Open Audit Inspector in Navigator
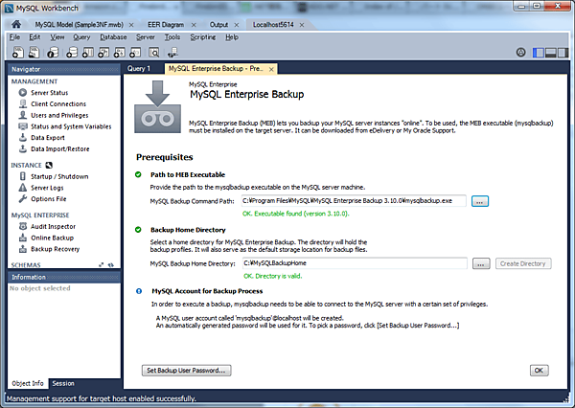This screenshot has height=408, width=575. (x=53, y=227)
